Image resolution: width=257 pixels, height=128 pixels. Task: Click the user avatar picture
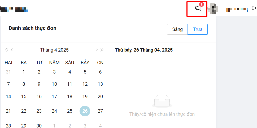coord(213,8)
